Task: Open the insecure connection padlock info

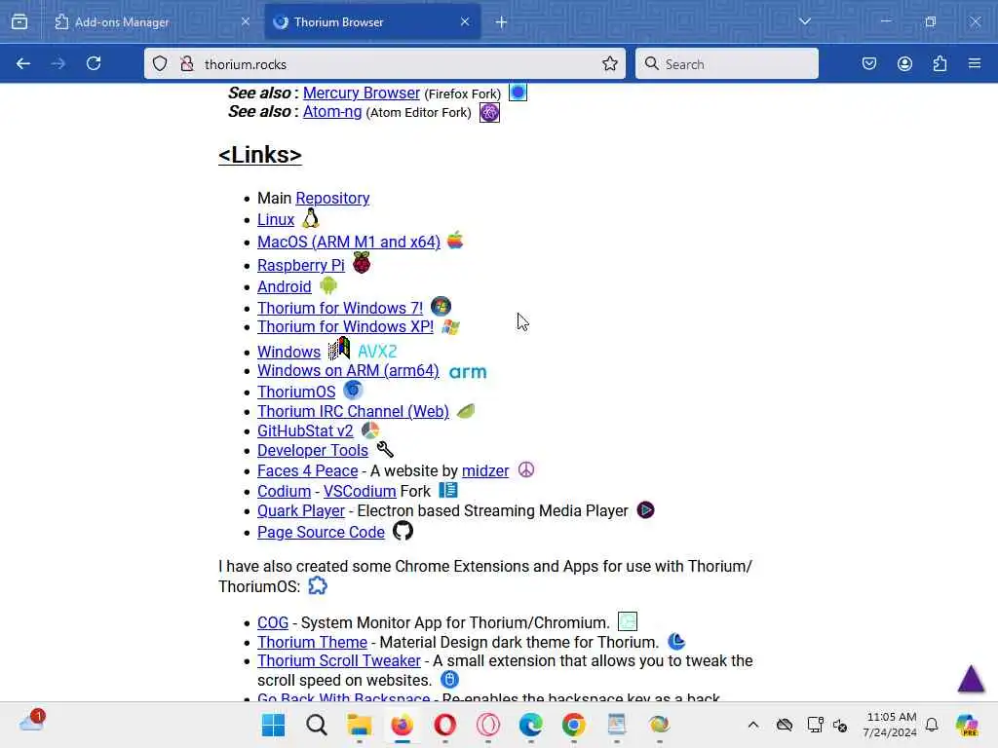Action: (186, 63)
